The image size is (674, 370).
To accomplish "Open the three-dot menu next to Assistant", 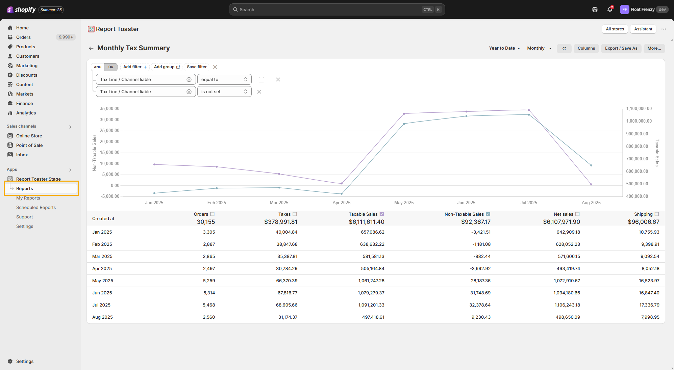I will click(664, 29).
